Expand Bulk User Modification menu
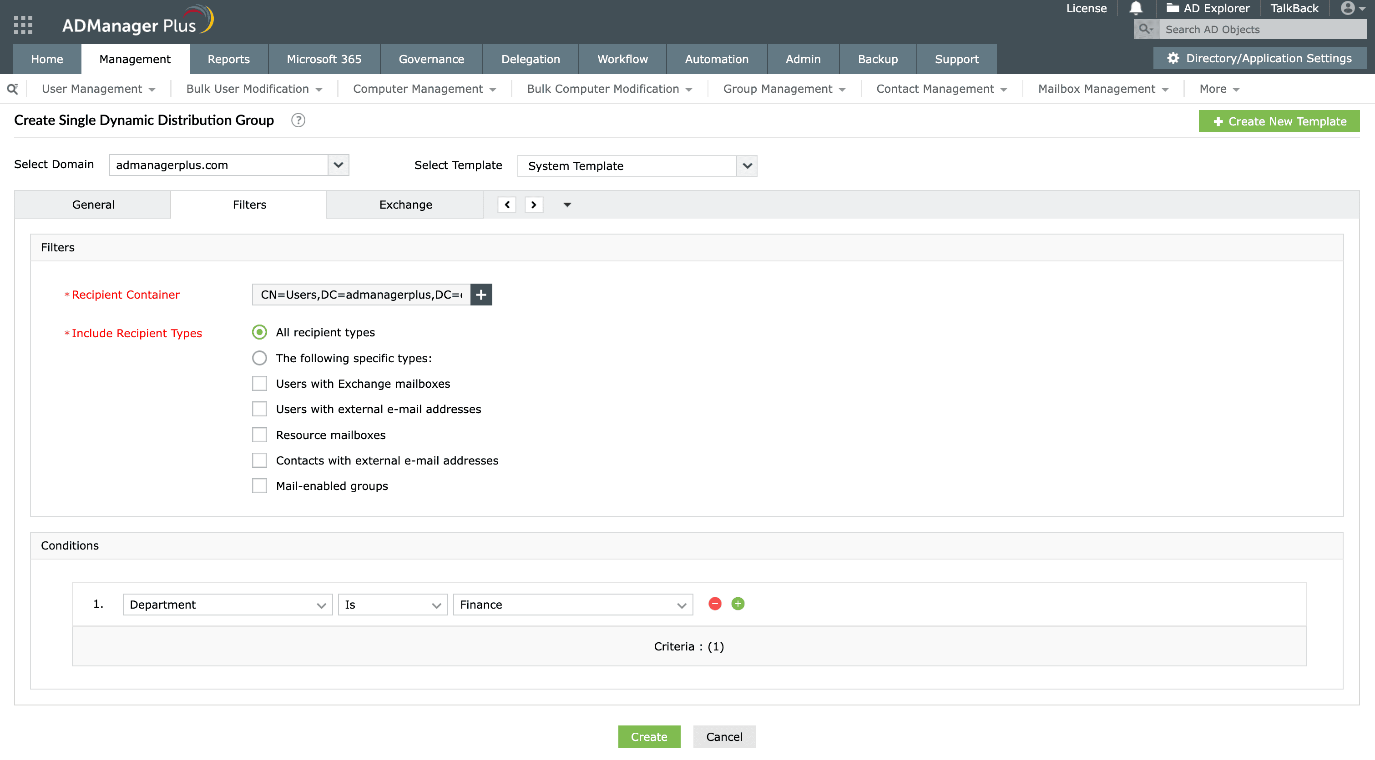Screen dimensions: 1375x760 [254, 89]
